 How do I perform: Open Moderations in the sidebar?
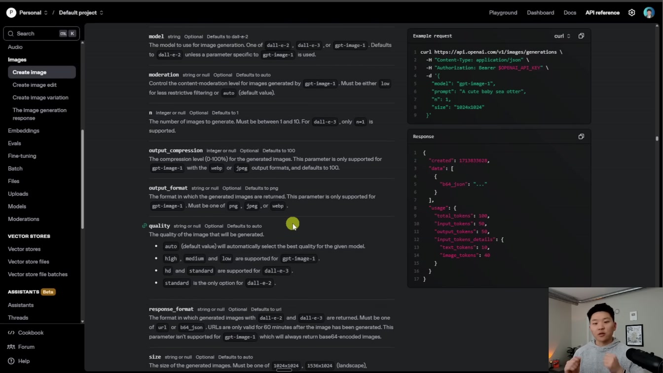pyautogui.click(x=24, y=219)
